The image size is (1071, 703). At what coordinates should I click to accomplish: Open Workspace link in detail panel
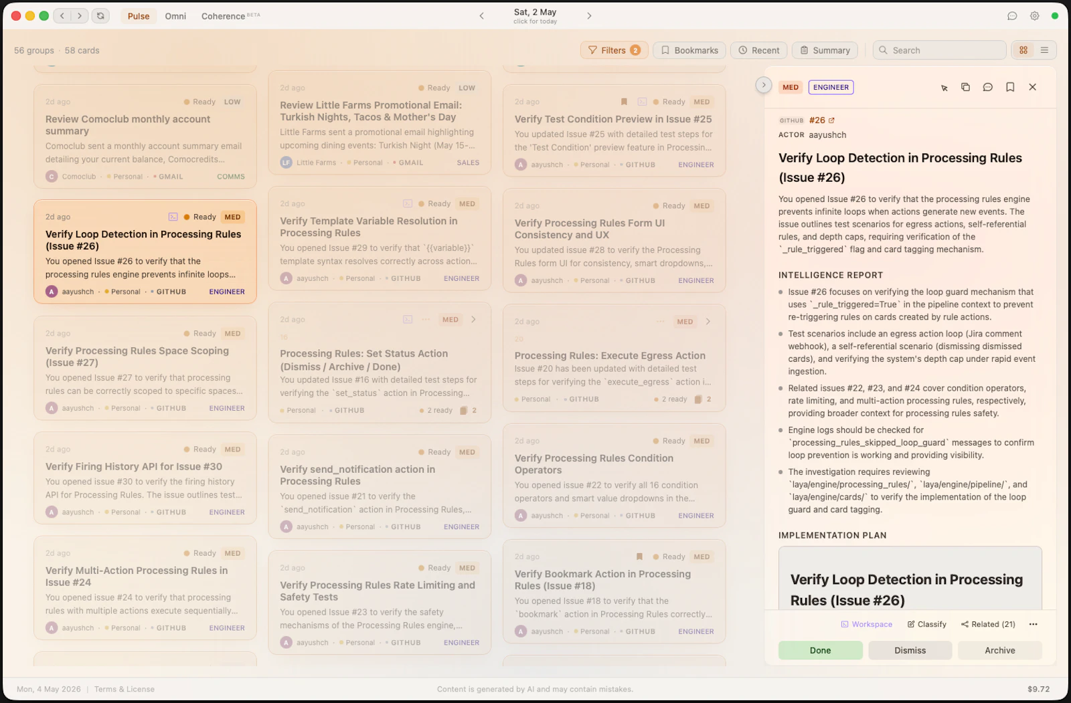(x=867, y=624)
